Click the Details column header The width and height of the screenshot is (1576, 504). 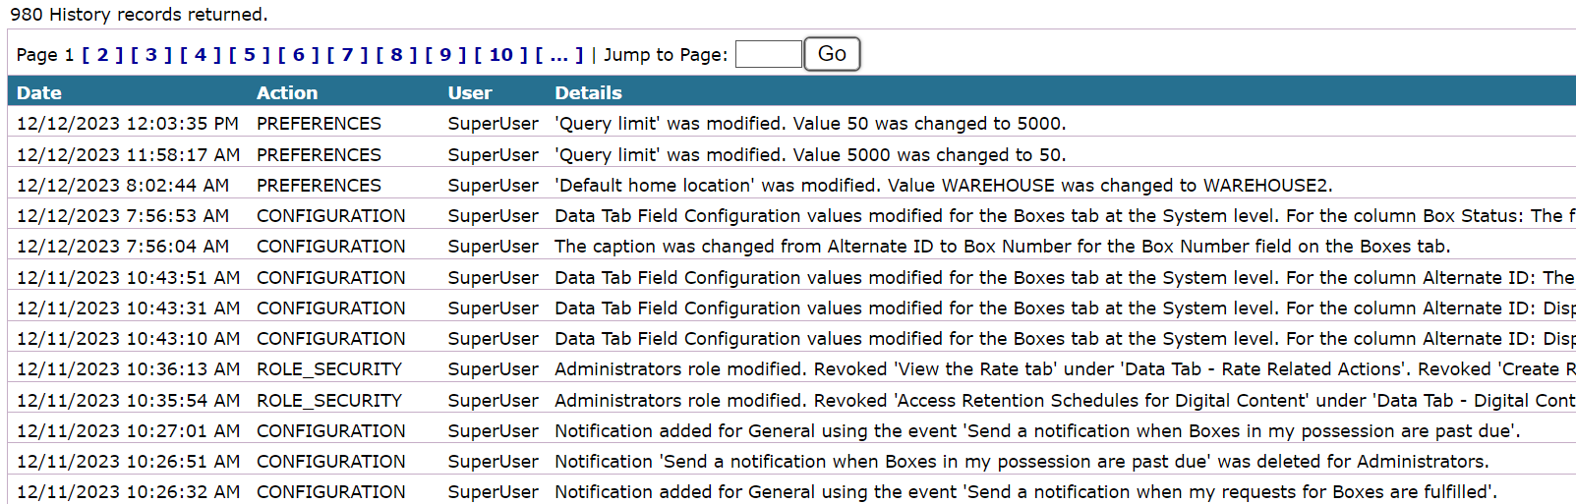point(588,93)
